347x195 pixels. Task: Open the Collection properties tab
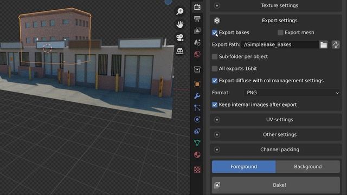(x=197, y=69)
